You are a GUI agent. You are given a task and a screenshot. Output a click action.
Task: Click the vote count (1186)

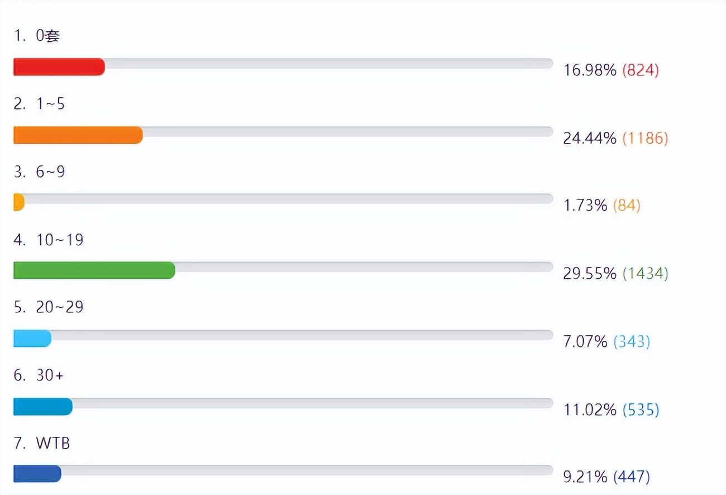click(x=645, y=139)
